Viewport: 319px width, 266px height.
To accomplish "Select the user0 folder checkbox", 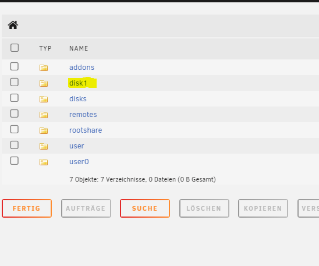I will coord(14,161).
